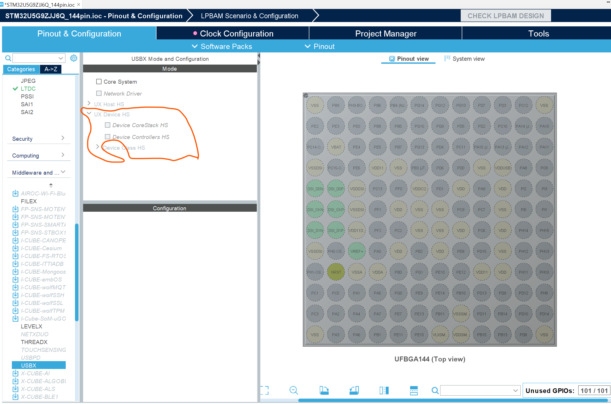Image resolution: width=611 pixels, height=404 pixels.
Task: Expand the UX Host HS node
Action: (89, 104)
